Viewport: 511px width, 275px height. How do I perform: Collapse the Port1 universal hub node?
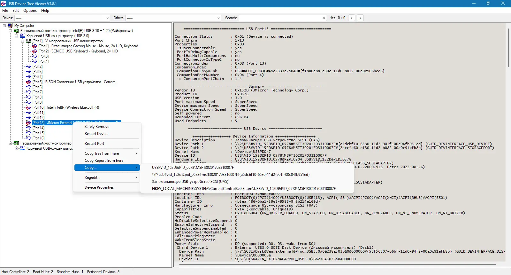(x=23, y=41)
